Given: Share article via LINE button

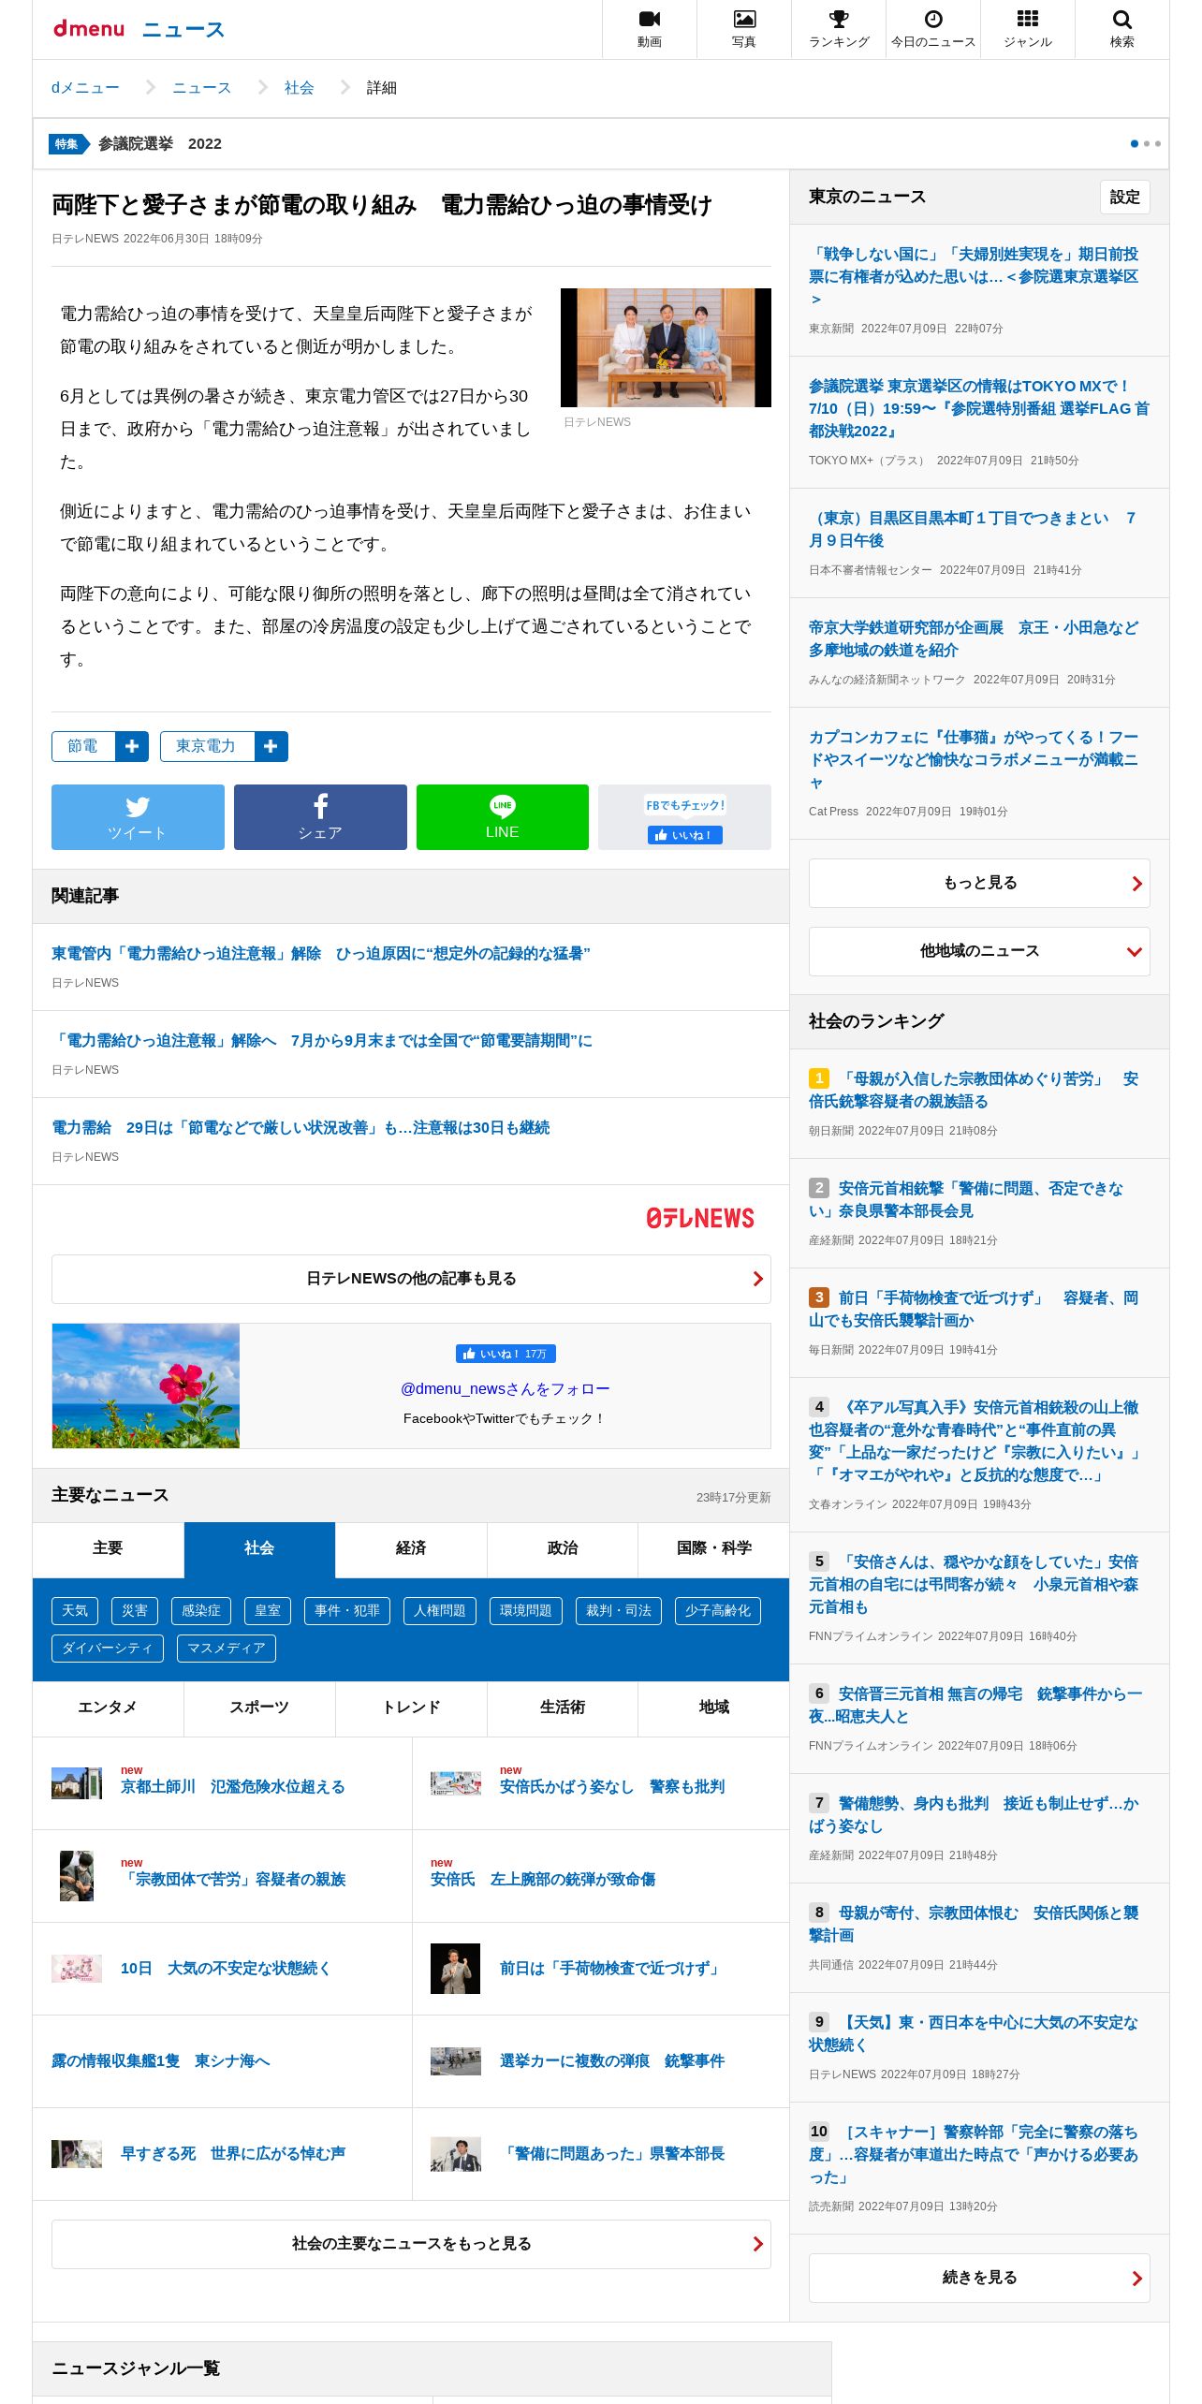Looking at the screenshot, I should click(503, 817).
